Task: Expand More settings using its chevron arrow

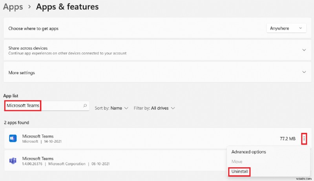Action: click(304, 72)
